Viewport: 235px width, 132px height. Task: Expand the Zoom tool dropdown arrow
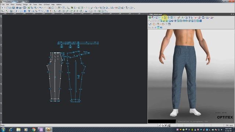[x=37, y=8]
